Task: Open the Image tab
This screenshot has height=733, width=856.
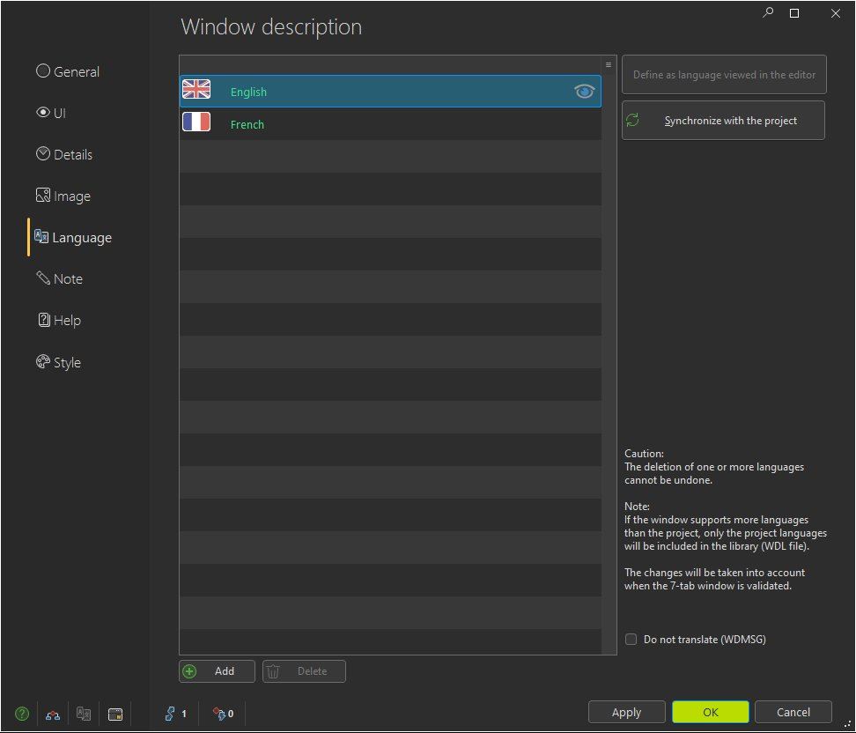Action: point(63,196)
